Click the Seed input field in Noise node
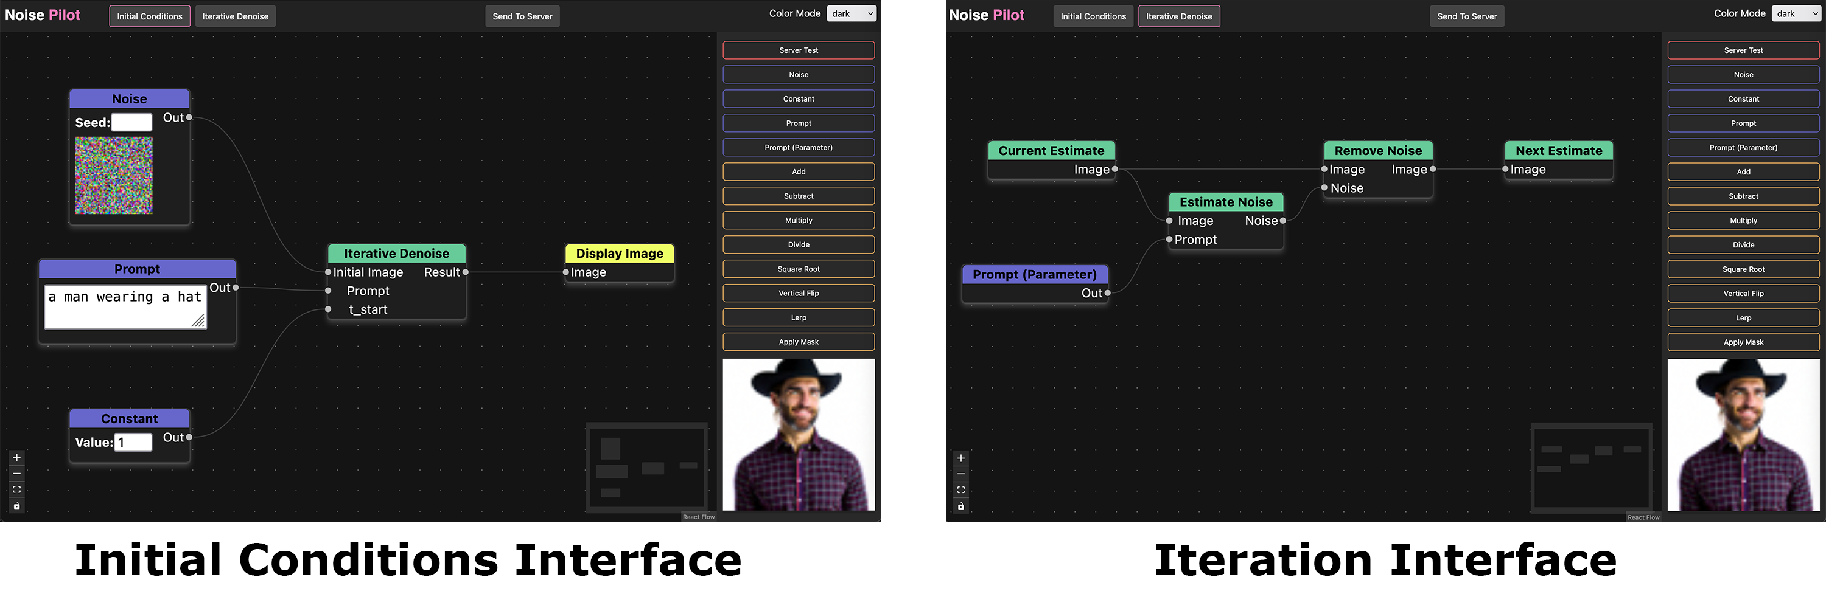The width and height of the screenshot is (1826, 608). coord(132,122)
